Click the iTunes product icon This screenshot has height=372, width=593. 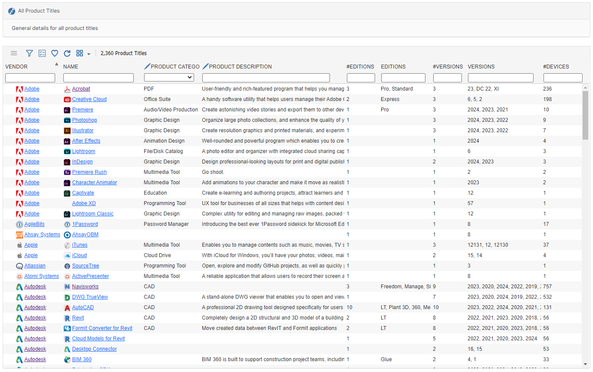(67, 245)
